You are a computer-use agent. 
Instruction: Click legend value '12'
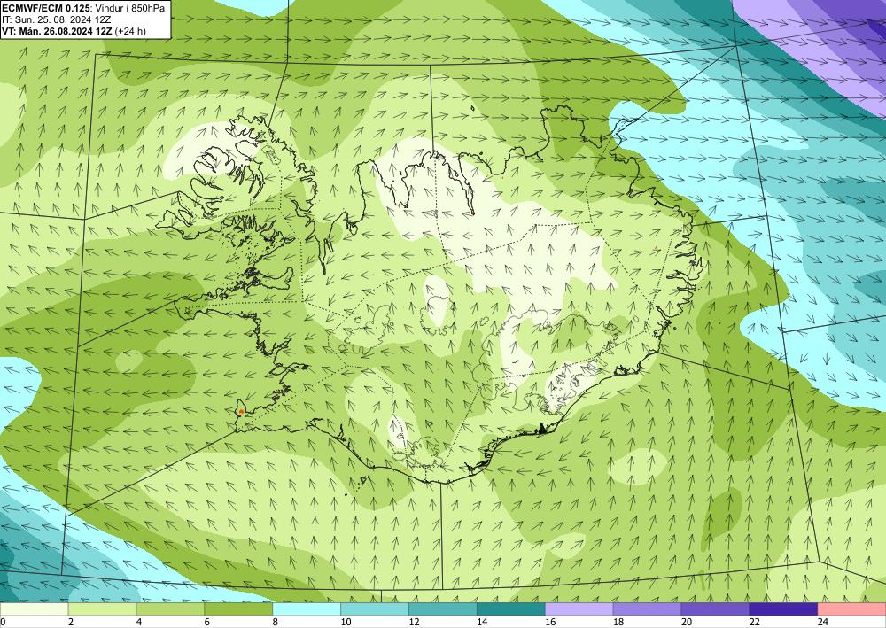click(414, 623)
